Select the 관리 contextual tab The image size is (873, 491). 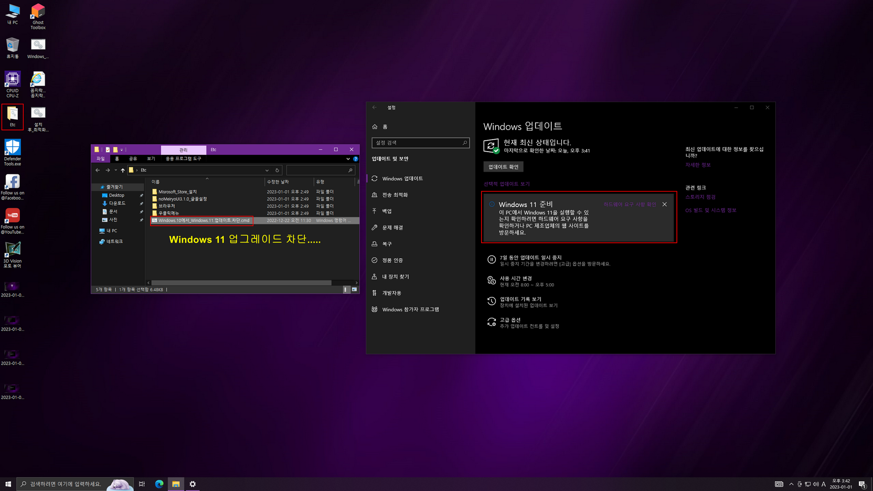[x=183, y=150]
